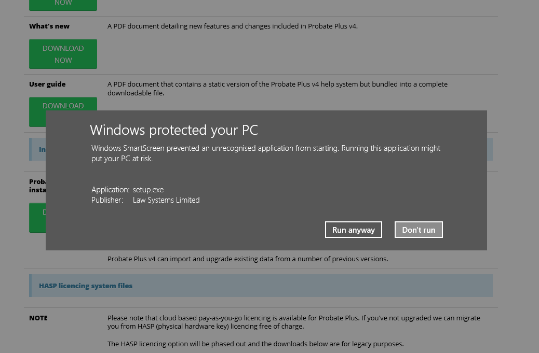Click the NOTE label
The height and width of the screenshot is (353, 539).
click(38, 318)
